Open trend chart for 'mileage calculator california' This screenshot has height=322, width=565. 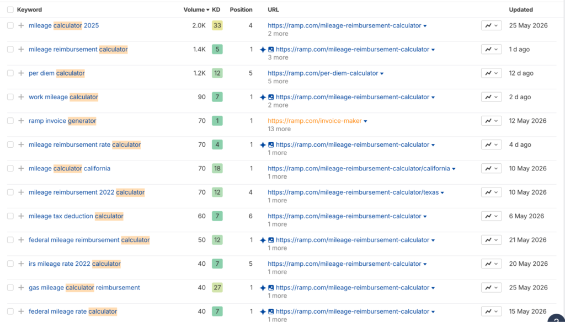[x=491, y=168]
